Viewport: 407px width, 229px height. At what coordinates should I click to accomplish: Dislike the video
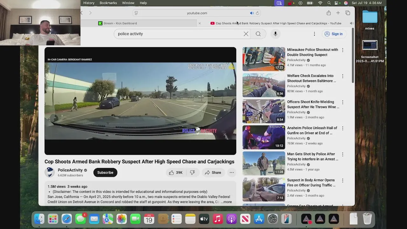coord(192,172)
